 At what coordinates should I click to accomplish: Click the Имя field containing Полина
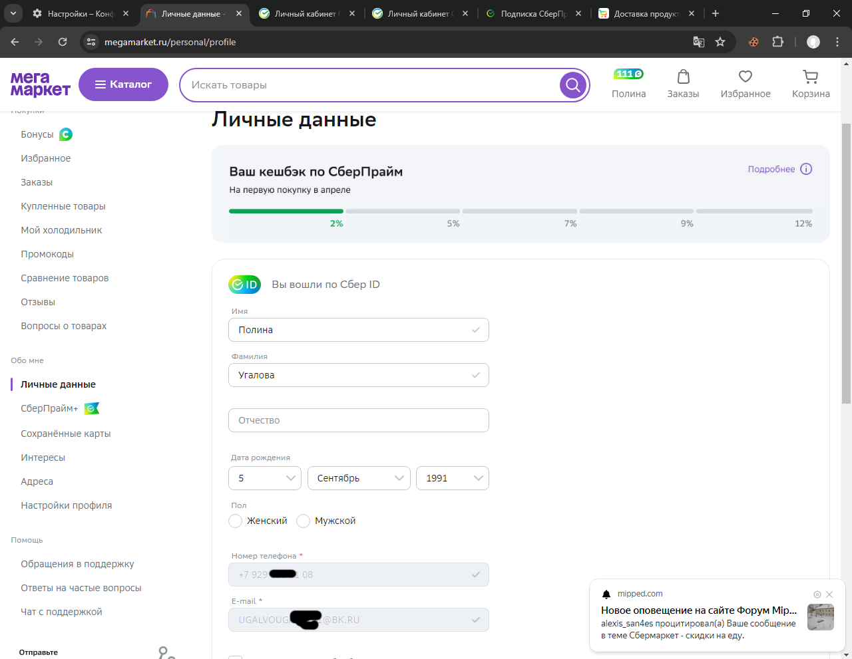click(359, 330)
